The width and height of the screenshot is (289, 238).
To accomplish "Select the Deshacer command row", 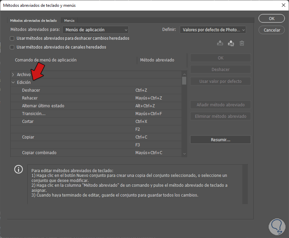I will pyautogui.click(x=96, y=90).
